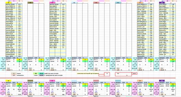
Task: Select odds cell 3,33 in Райо Вал row
Action: coord(19,37)
